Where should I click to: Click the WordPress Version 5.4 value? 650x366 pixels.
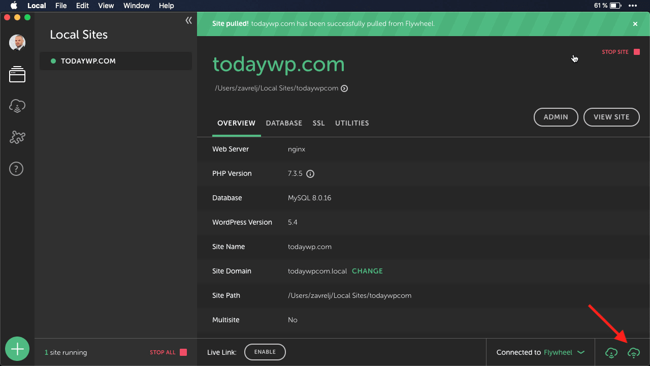pyautogui.click(x=293, y=222)
